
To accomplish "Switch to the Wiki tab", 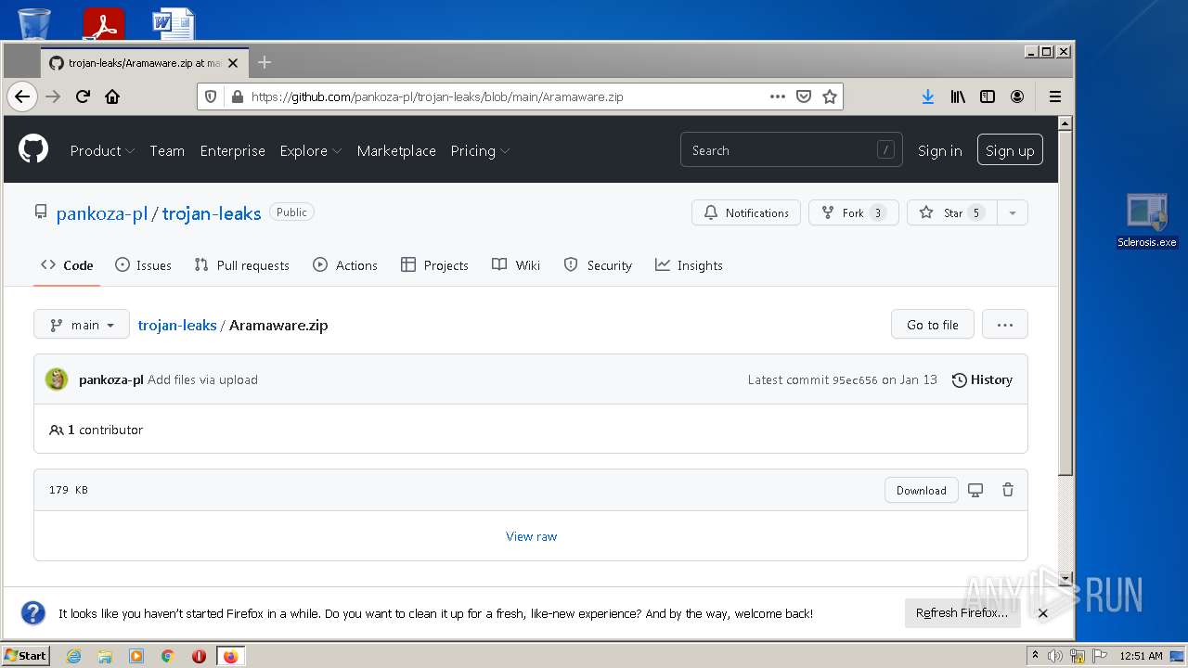I will click(516, 265).
